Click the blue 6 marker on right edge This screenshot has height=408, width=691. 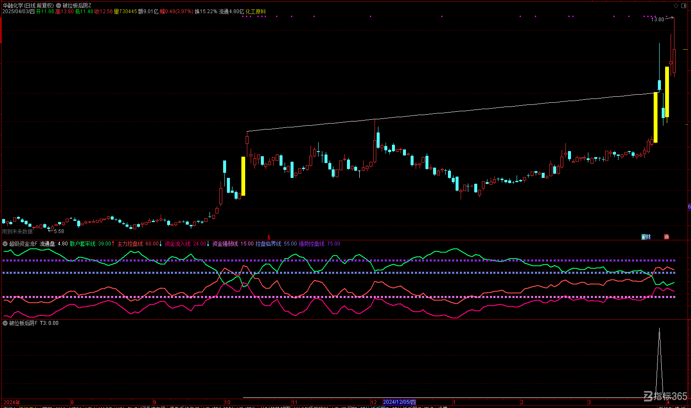click(689, 207)
